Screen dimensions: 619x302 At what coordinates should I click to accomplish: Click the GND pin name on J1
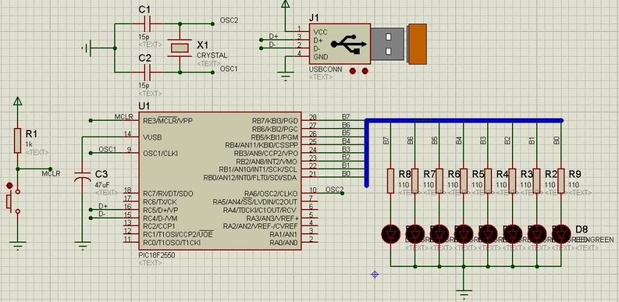(320, 57)
